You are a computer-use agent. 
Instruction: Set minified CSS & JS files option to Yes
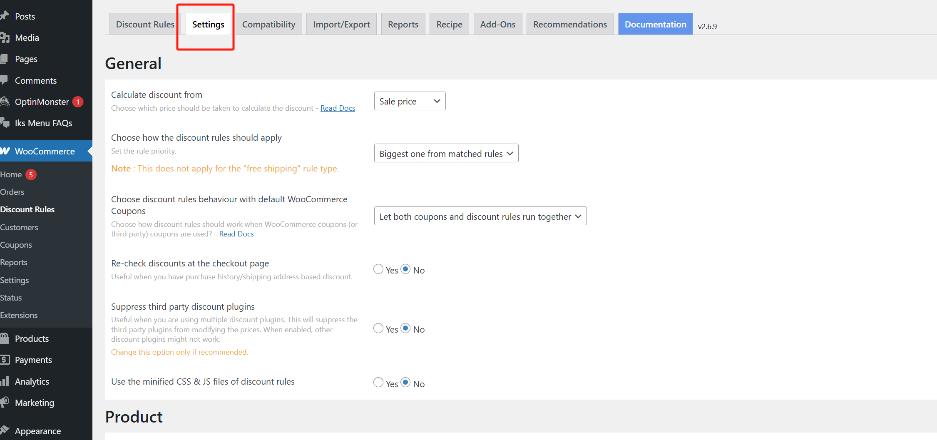(x=378, y=382)
